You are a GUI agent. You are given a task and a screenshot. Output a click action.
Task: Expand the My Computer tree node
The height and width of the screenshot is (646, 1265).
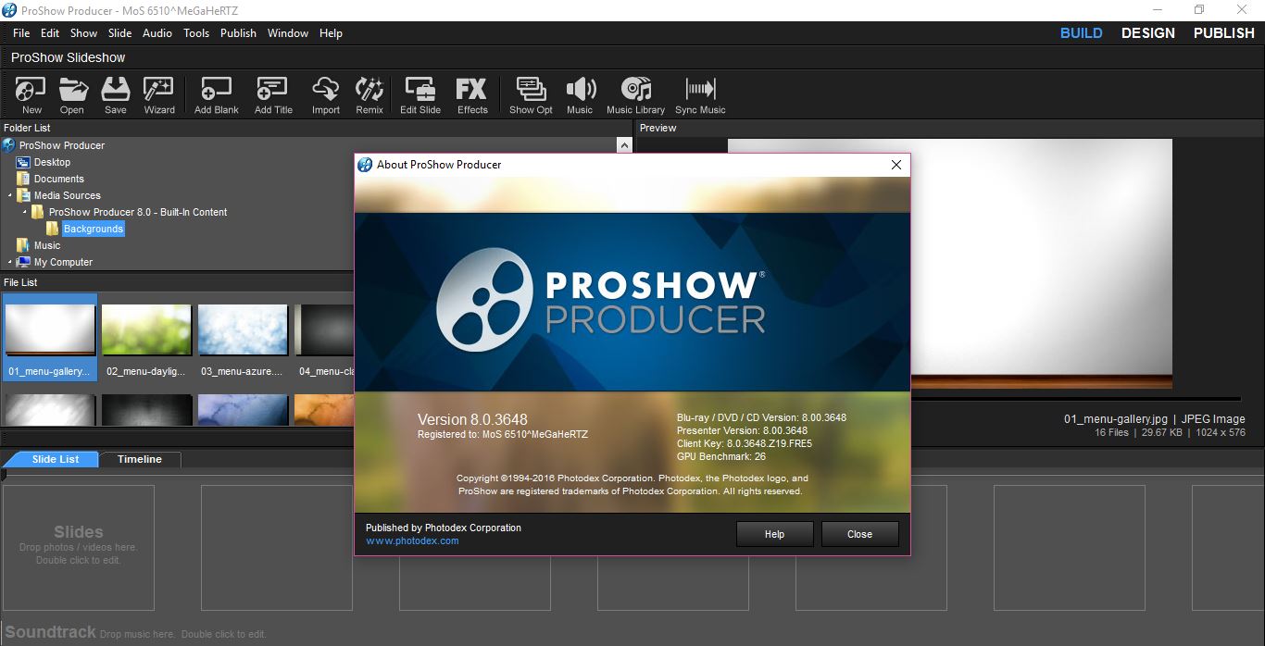click(10, 262)
